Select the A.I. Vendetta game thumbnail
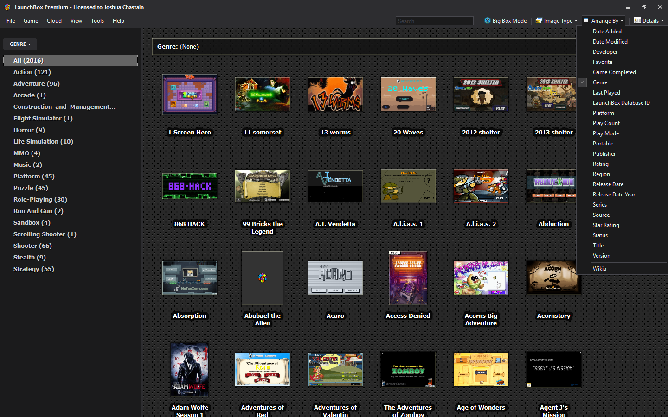668x417 pixels. pos(335,186)
